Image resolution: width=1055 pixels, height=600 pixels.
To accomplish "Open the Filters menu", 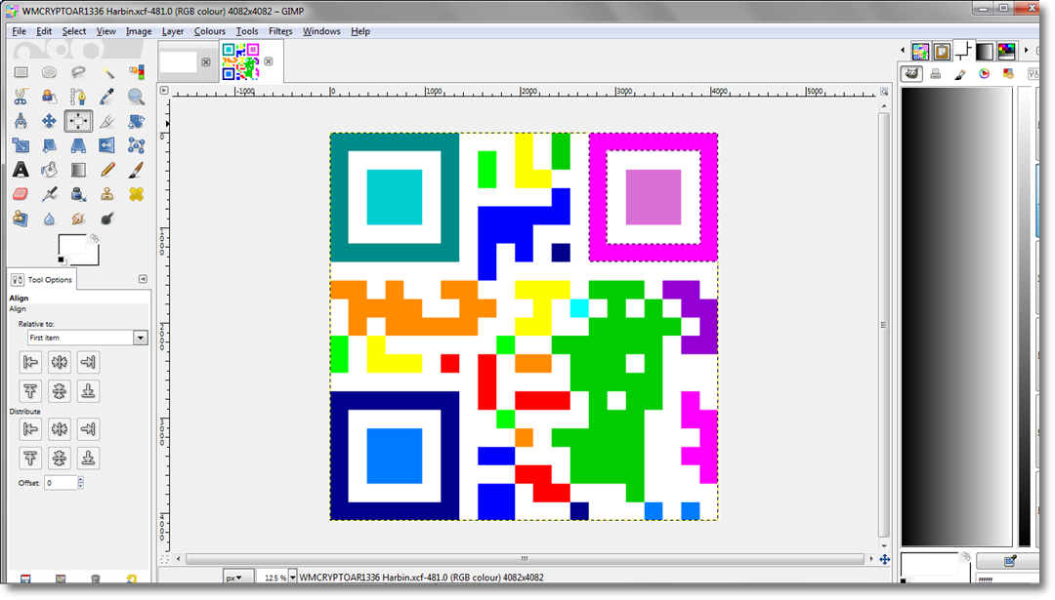I will pos(280,31).
